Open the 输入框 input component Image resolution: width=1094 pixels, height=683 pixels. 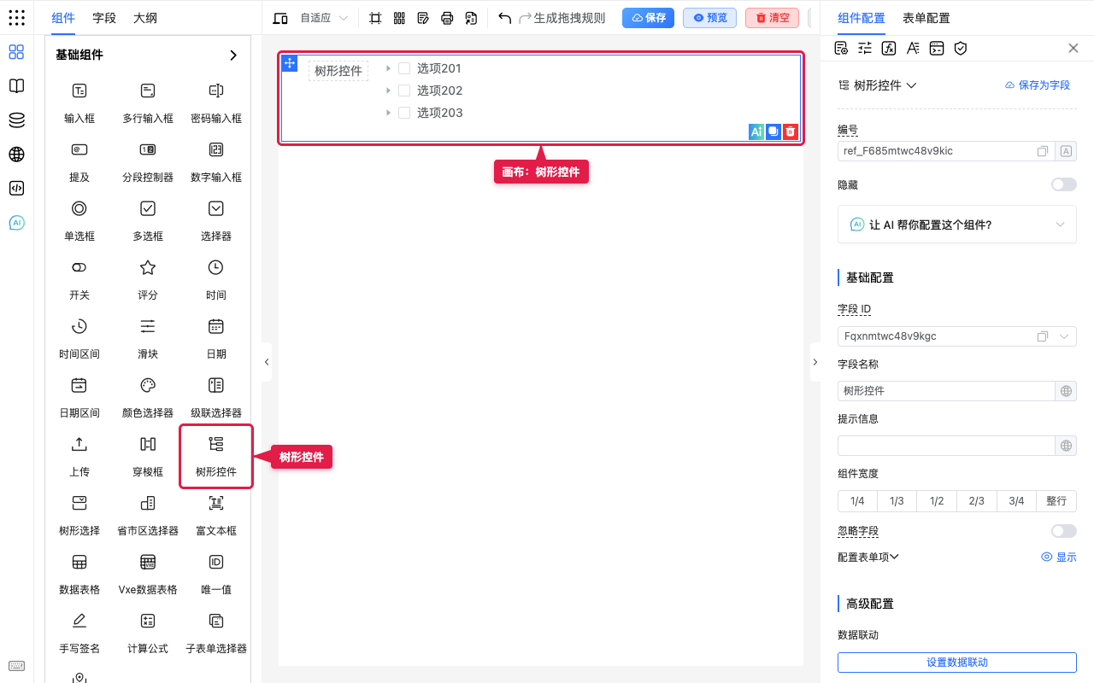pos(79,102)
